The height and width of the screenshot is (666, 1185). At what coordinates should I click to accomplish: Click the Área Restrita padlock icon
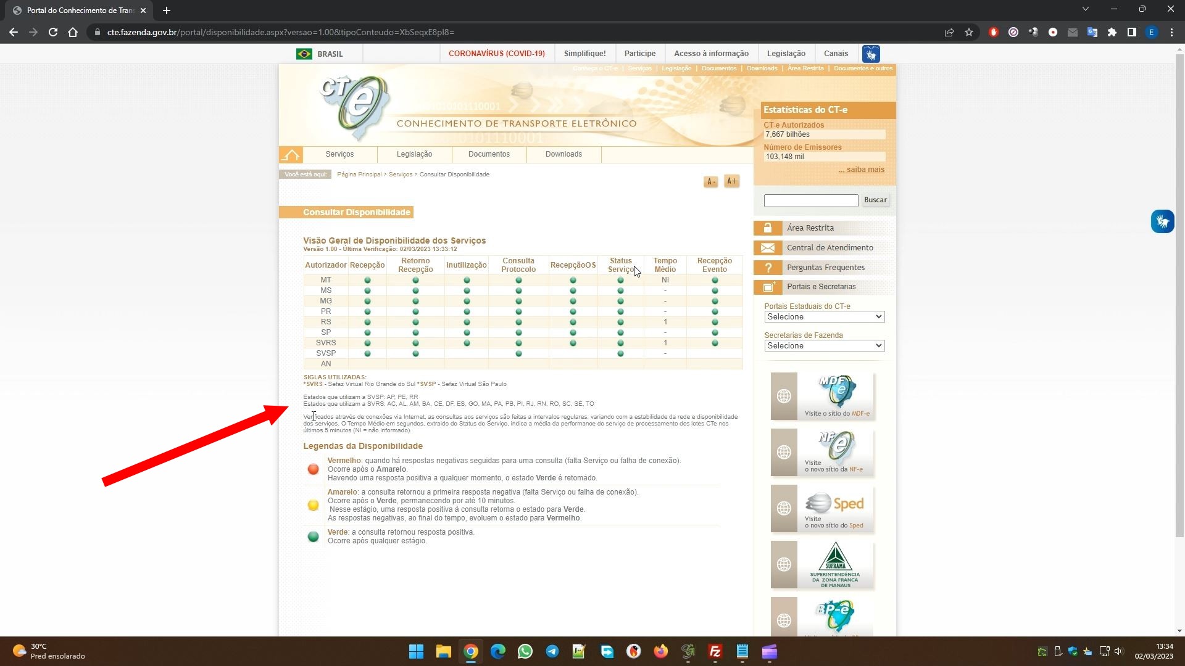[x=768, y=228]
